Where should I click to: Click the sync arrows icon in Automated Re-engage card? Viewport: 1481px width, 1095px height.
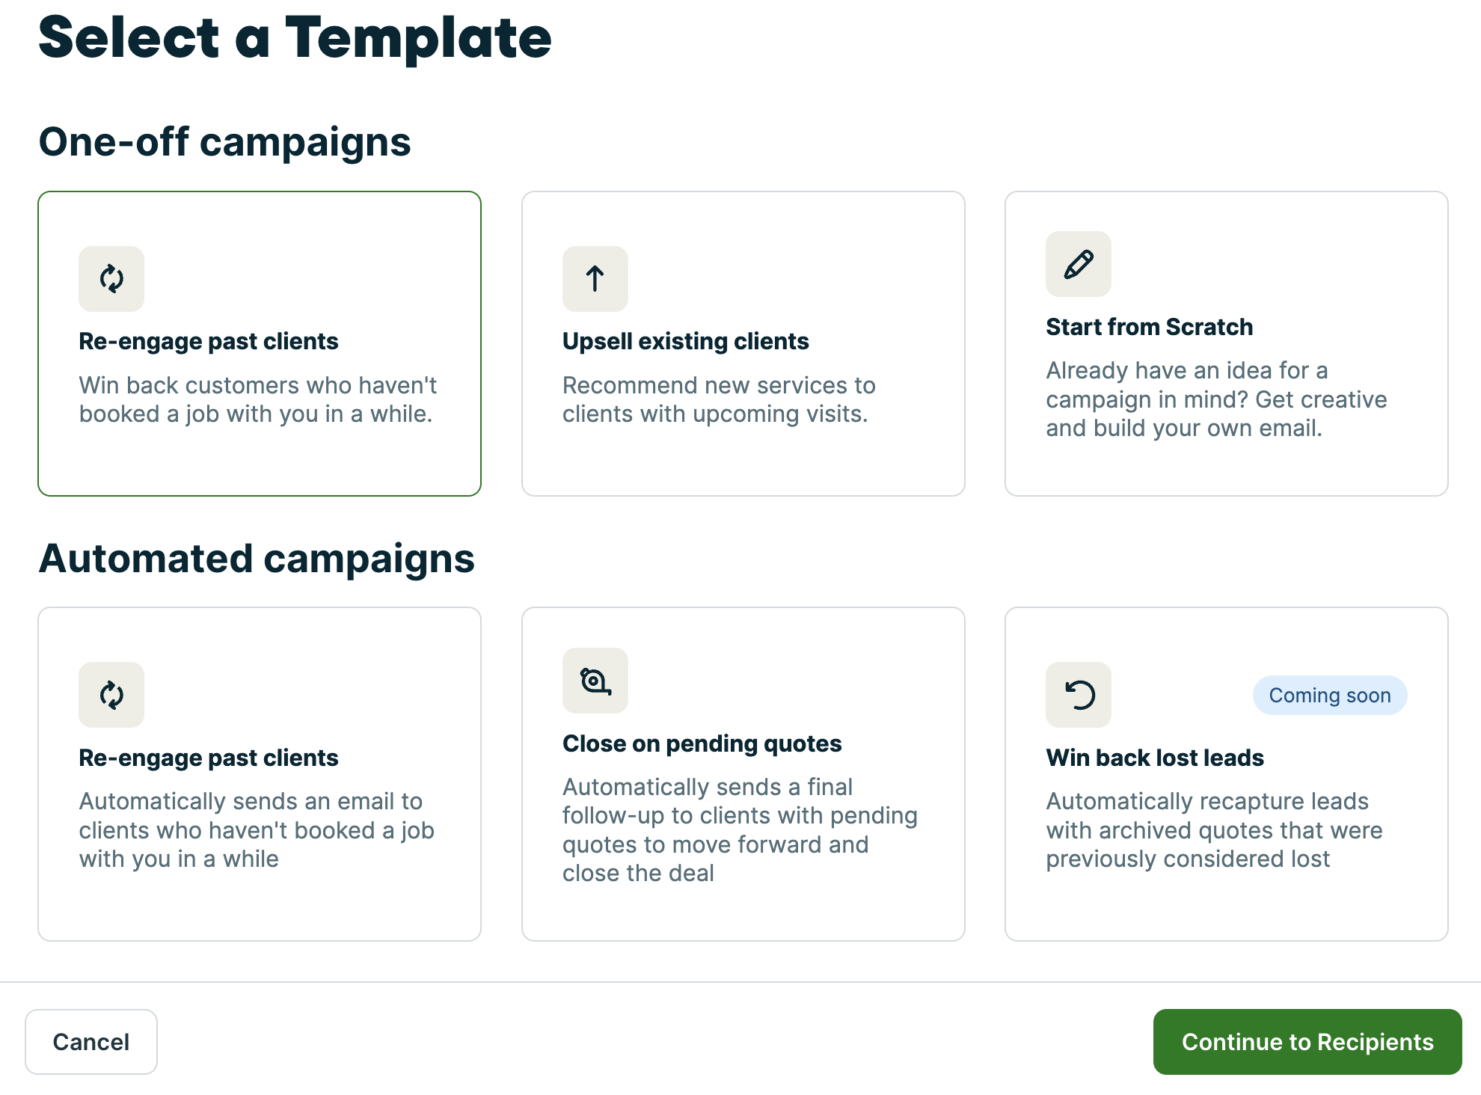click(x=111, y=695)
